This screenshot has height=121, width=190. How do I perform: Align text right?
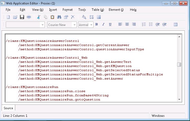tap(134, 24)
